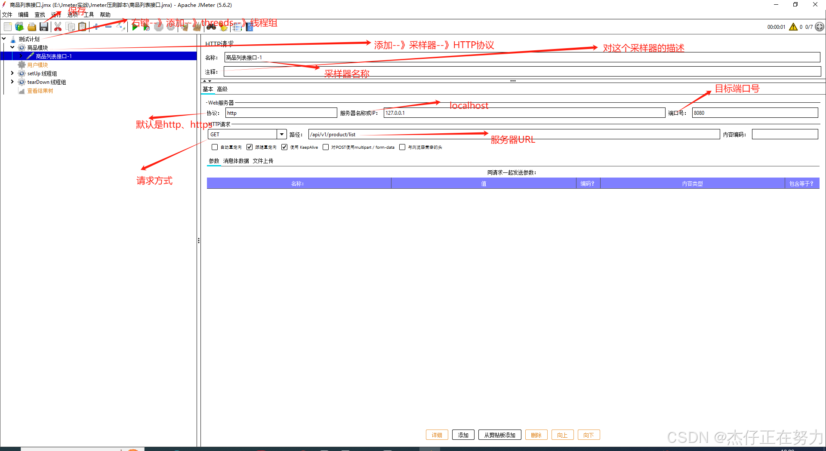
Task: Save the test plan with floppy icon
Action: 44,27
